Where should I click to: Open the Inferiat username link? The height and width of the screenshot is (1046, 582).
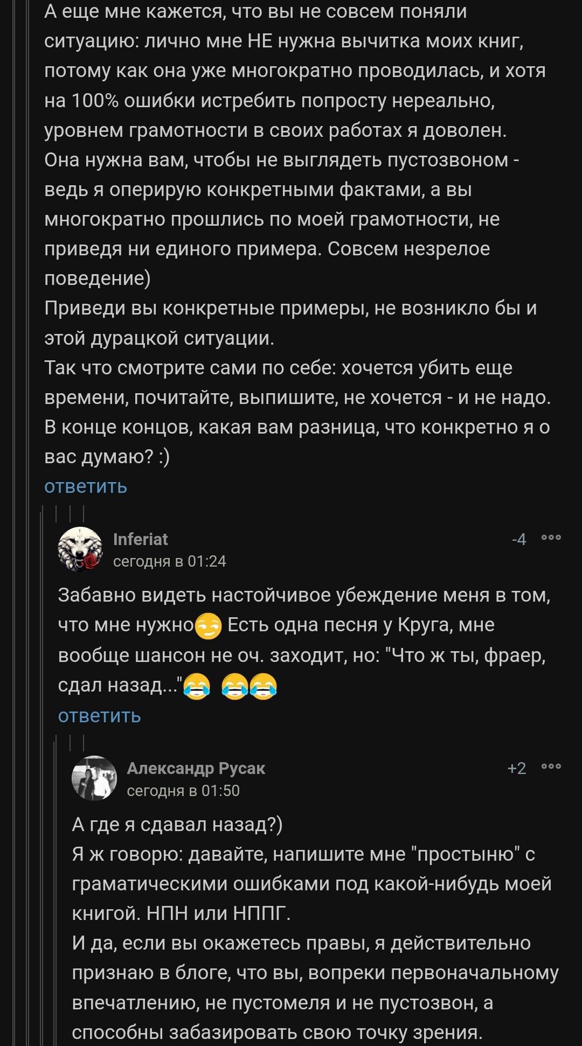140,539
